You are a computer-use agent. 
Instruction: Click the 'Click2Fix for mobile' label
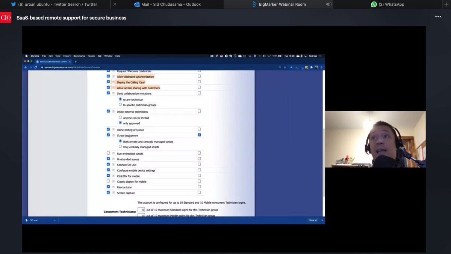pos(129,176)
